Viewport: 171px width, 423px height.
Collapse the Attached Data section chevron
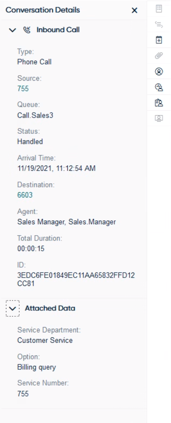coord(13,308)
